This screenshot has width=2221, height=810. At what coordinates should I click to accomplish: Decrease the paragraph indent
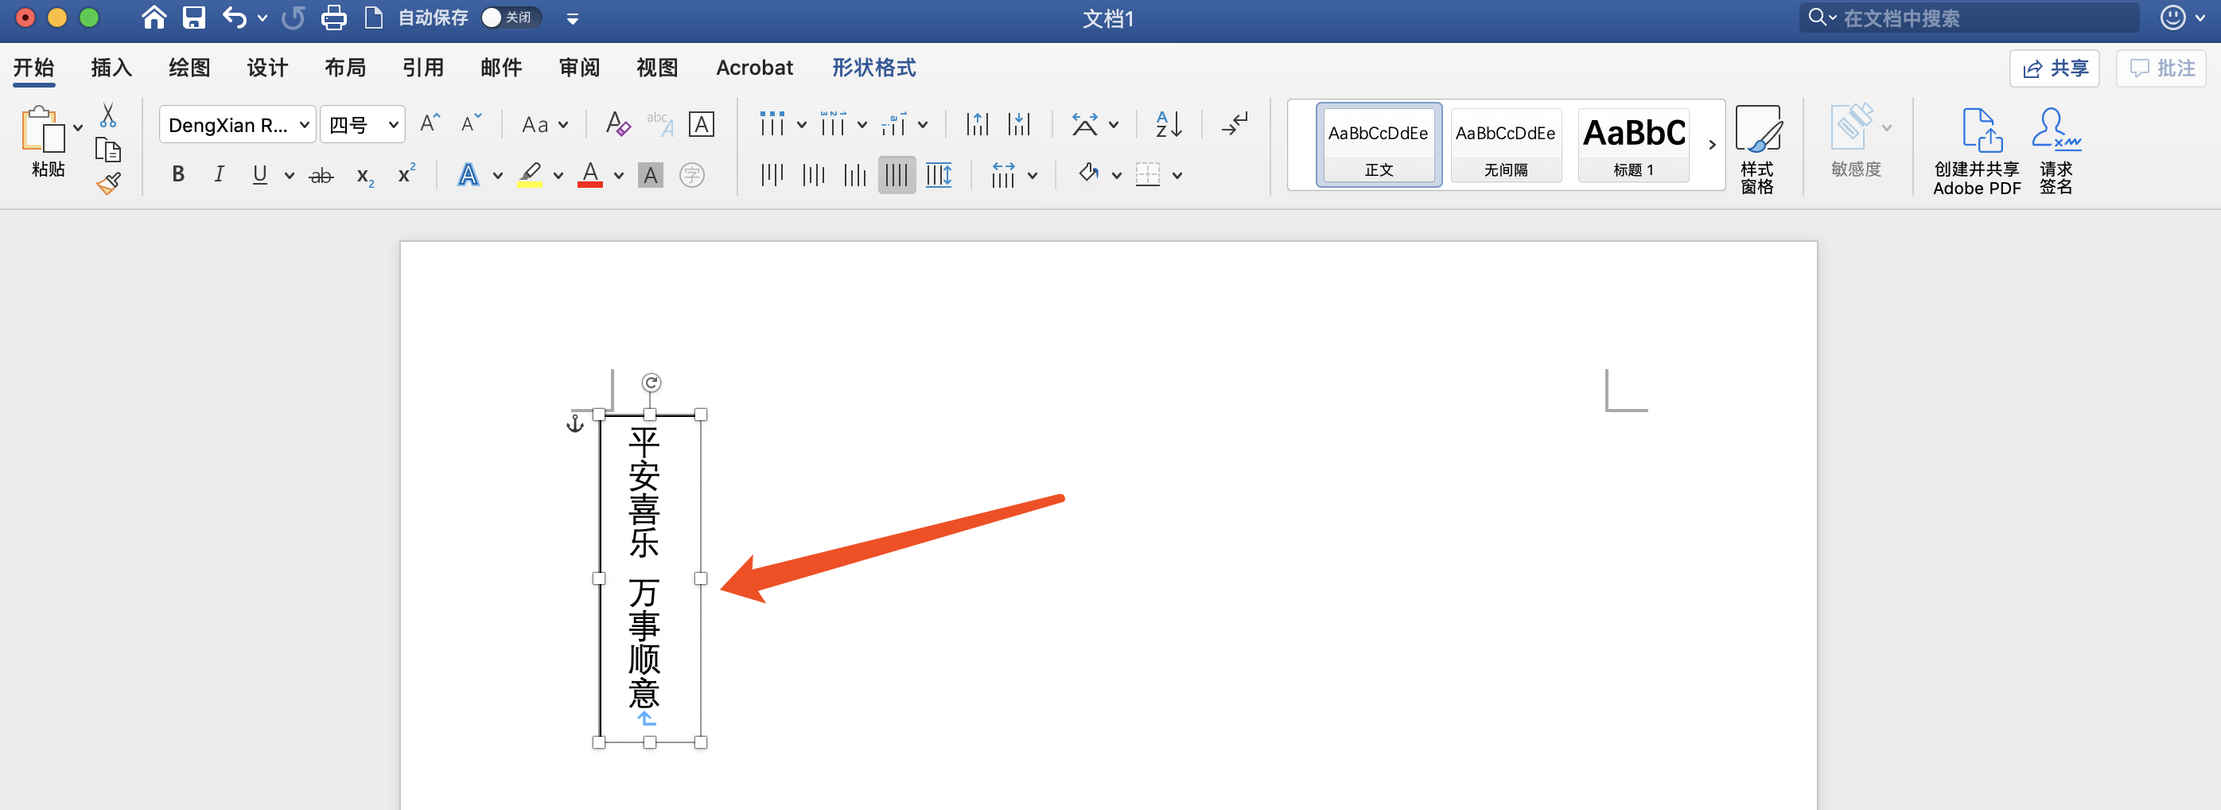[x=977, y=124]
